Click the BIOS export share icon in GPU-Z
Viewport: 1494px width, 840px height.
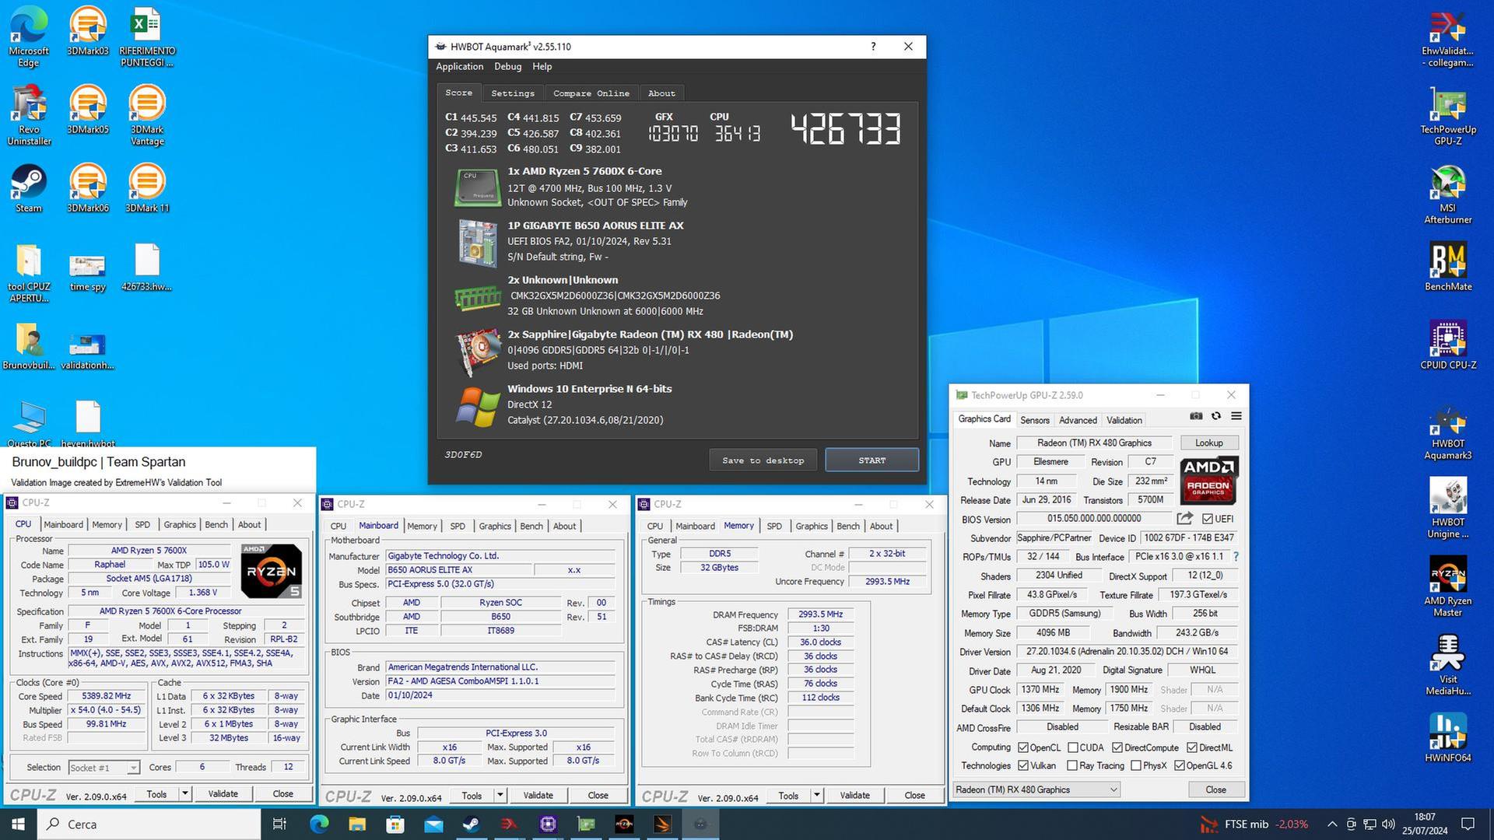point(1184,518)
